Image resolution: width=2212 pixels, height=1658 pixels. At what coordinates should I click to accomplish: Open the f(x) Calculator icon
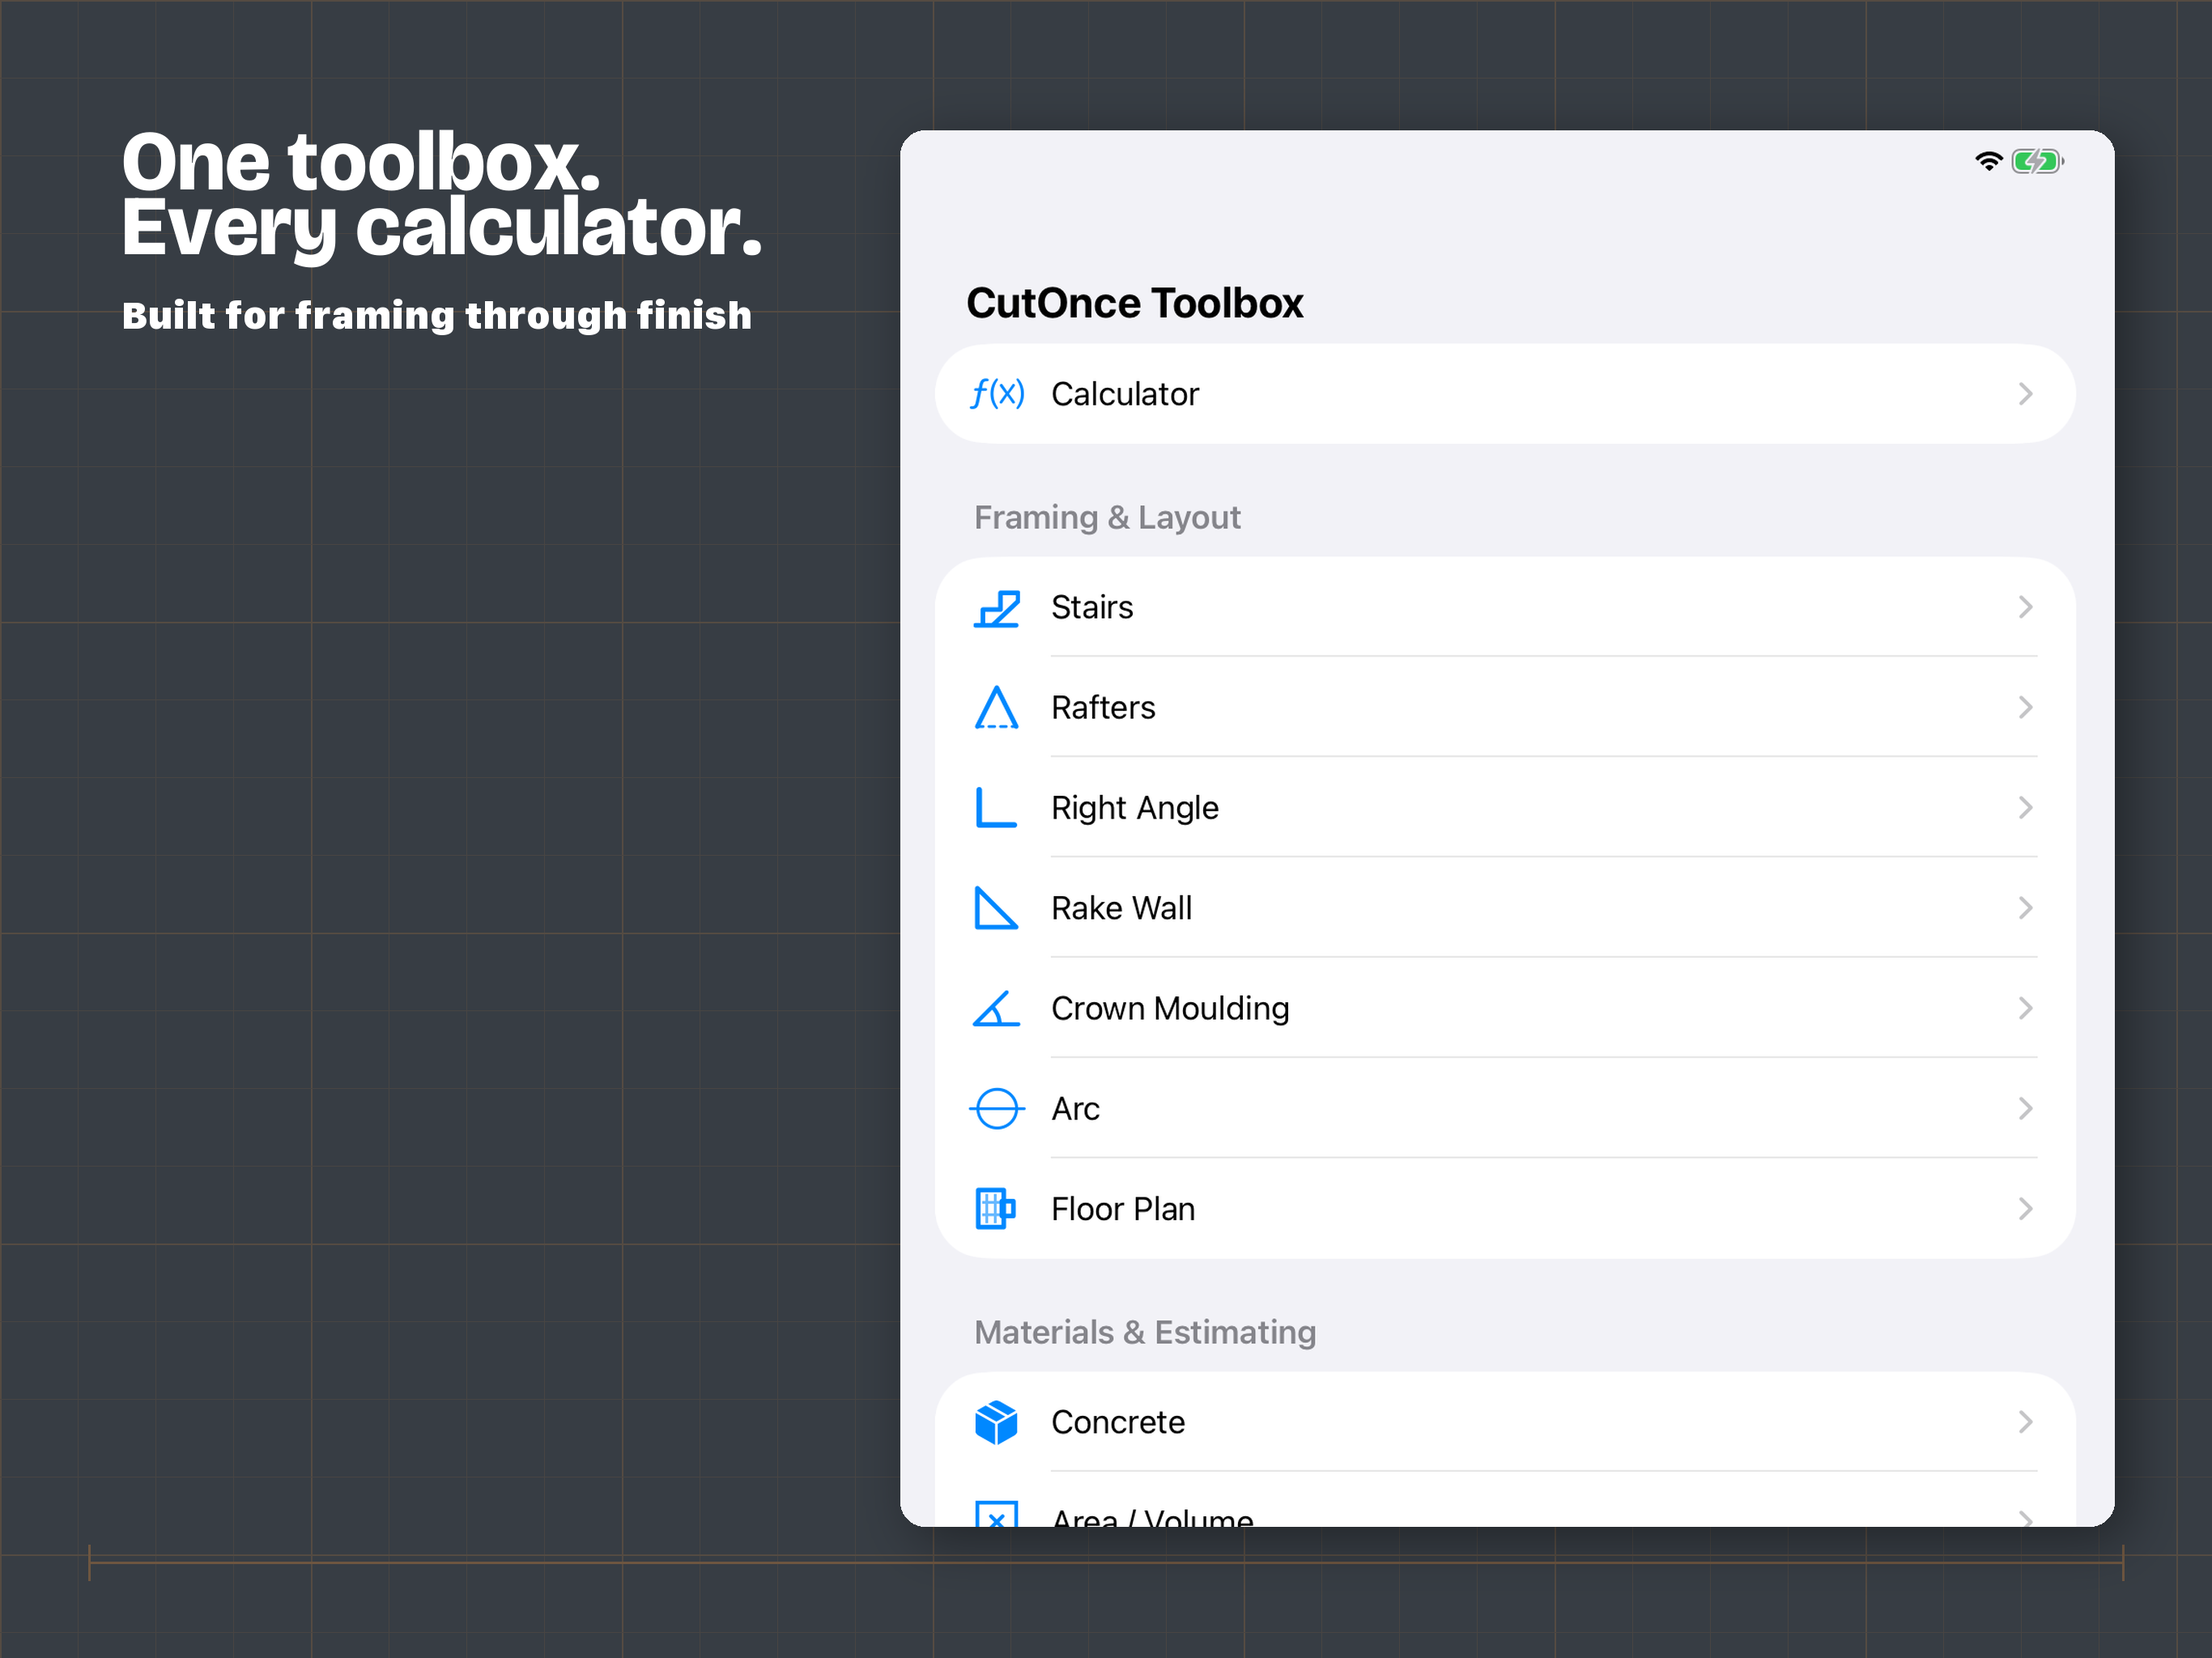[x=997, y=394]
